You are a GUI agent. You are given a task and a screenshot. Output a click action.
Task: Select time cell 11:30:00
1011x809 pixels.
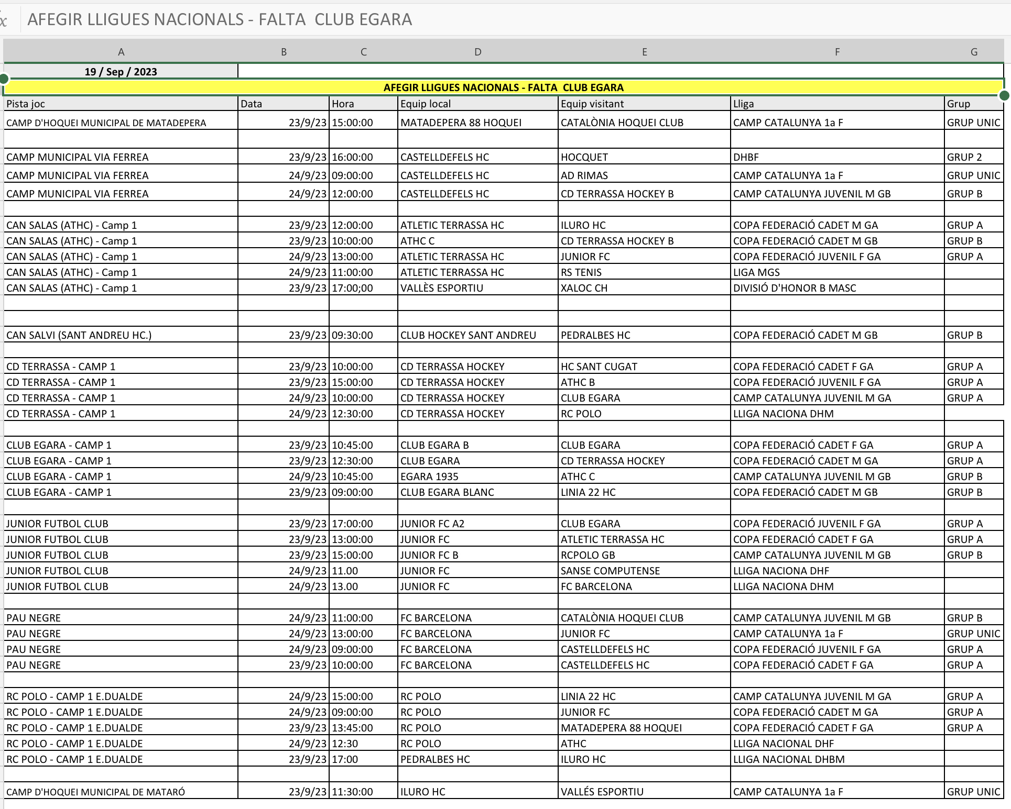coord(364,791)
